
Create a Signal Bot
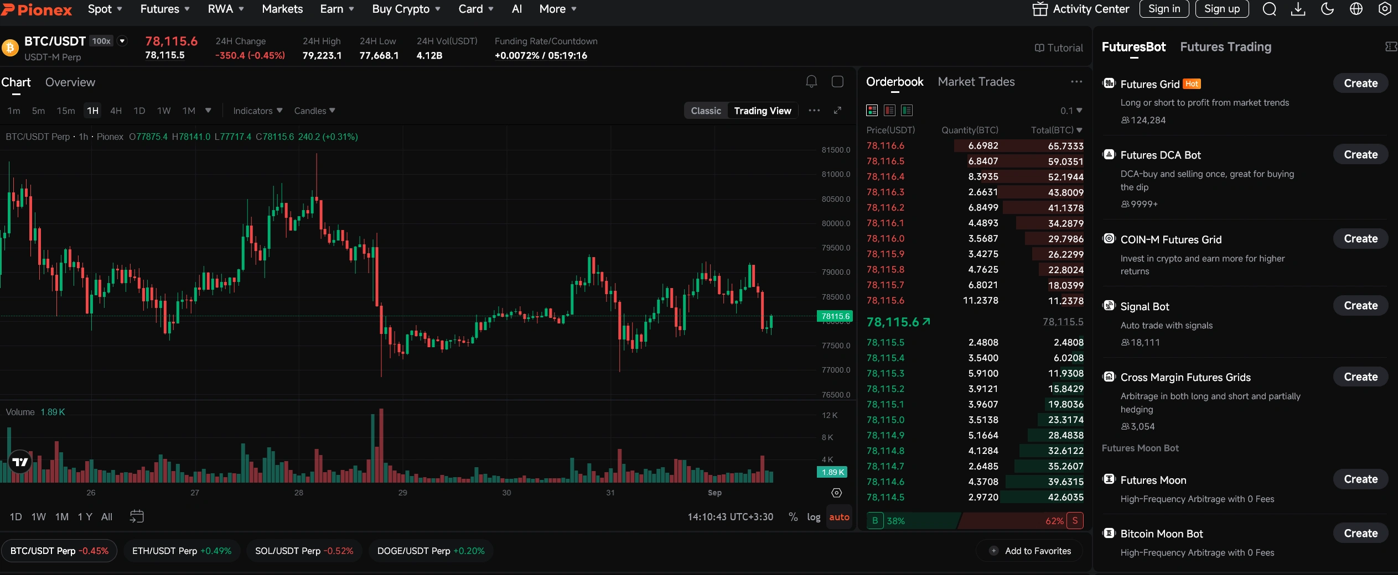tap(1361, 306)
